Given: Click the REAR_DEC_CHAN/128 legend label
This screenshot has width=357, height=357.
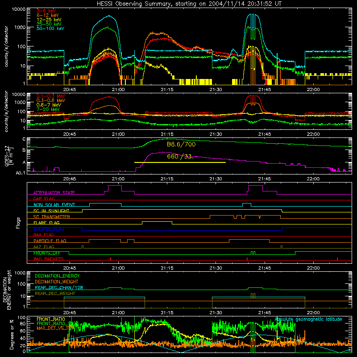Looking at the screenshot, I should pos(59,287).
